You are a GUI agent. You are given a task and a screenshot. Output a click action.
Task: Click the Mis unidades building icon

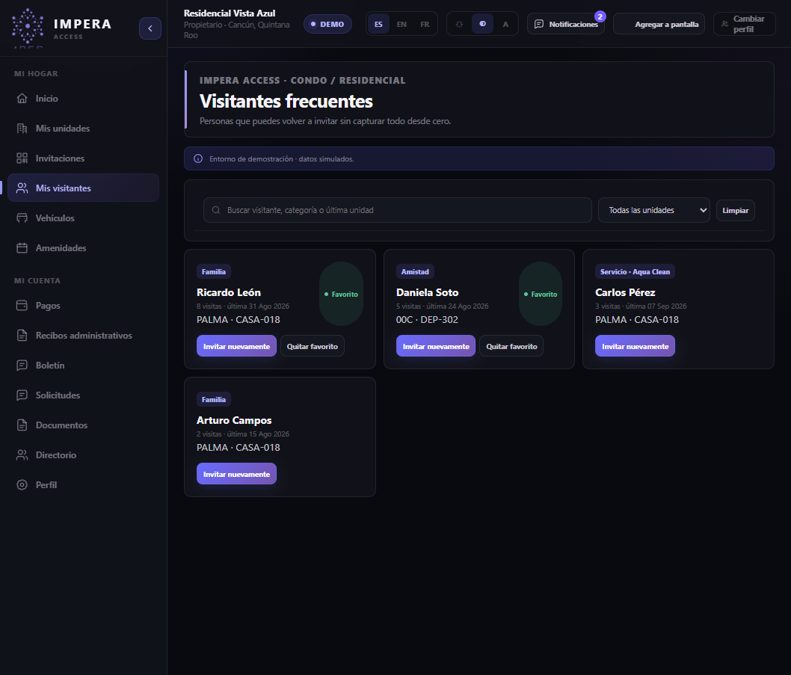pos(22,128)
